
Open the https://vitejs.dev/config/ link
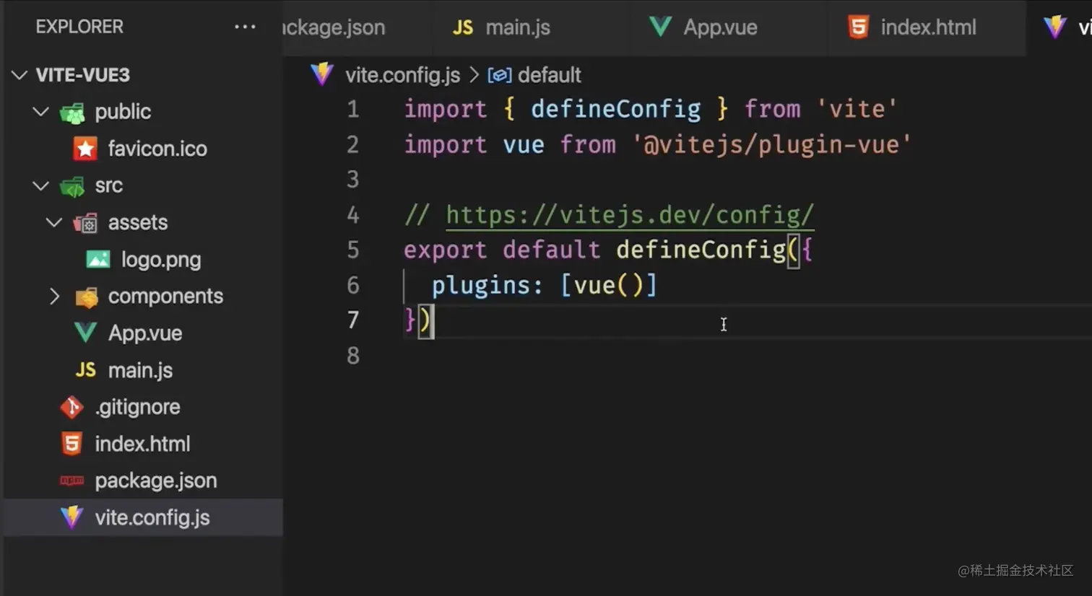point(630,215)
